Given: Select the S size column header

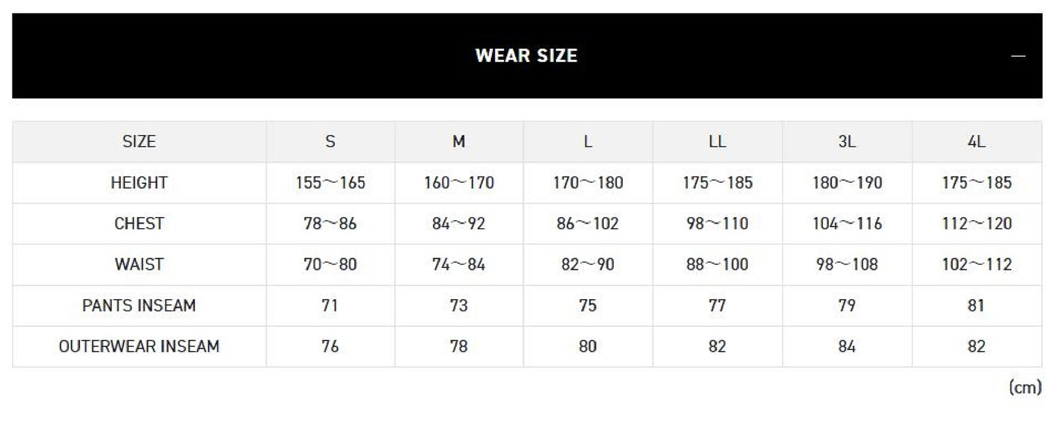Looking at the screenshot, I should point(331,142).
